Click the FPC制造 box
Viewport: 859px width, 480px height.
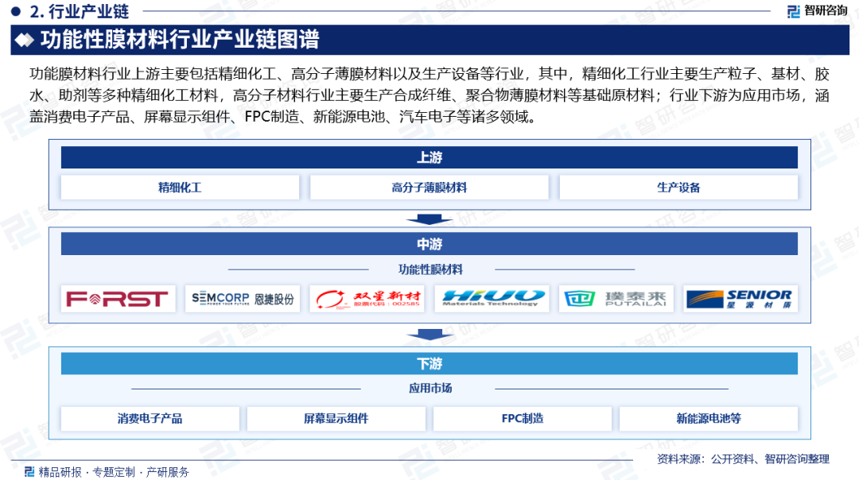[523, 419]
